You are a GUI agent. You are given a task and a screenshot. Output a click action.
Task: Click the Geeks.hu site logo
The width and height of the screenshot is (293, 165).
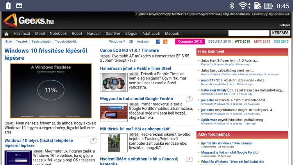coord(29,20)
